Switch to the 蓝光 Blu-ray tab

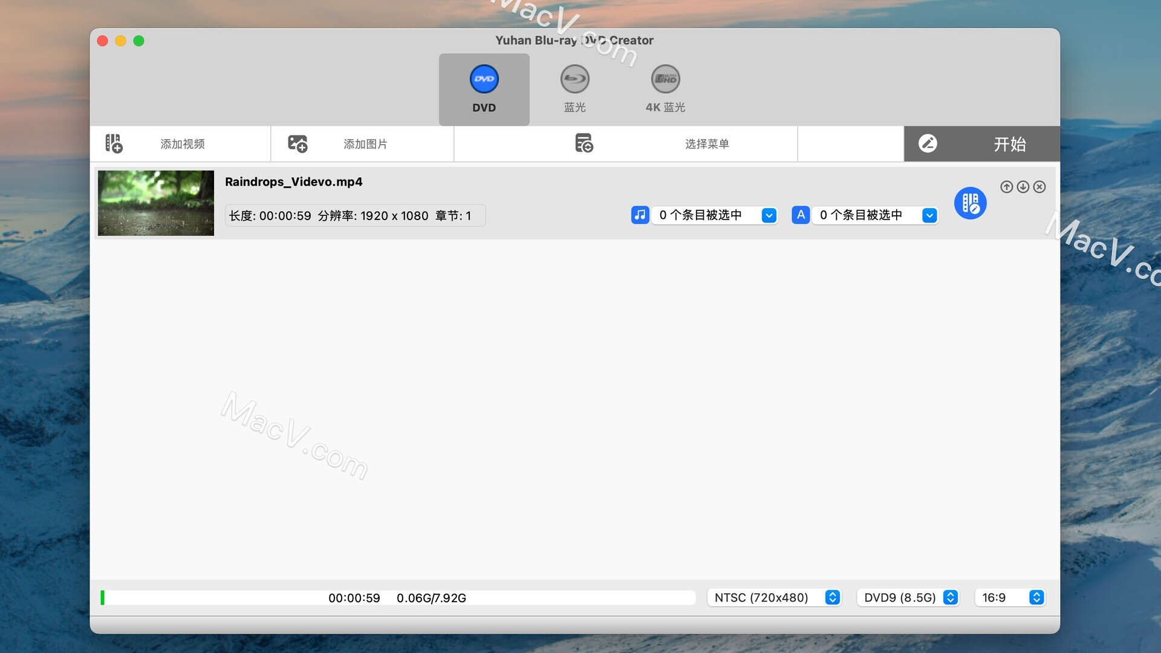point(574,89)
